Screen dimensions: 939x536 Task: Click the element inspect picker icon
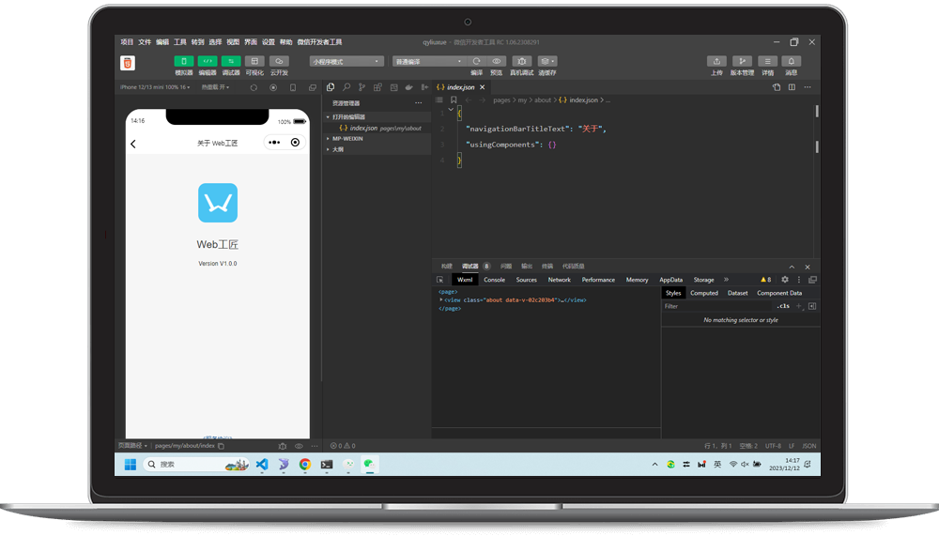tap(440, 280)
